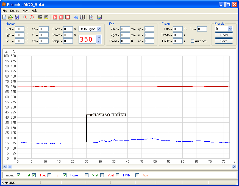Click the OFF LINE status bar text
Image resolution: width=239 pixels, height=186 pixels.
(9, 183)
